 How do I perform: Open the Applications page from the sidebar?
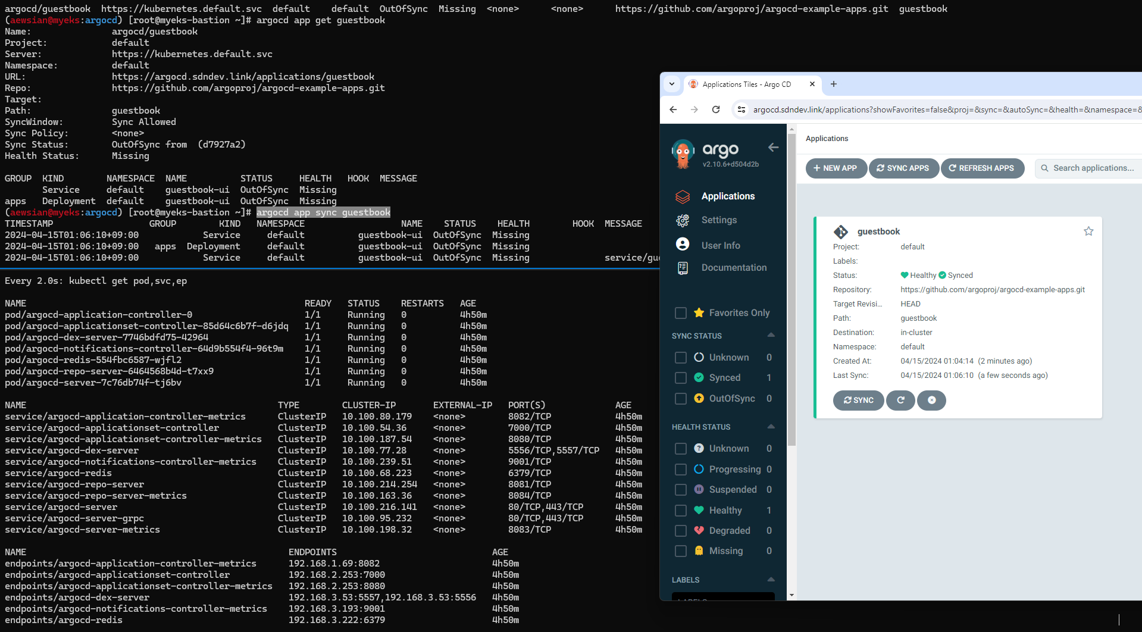pos(728,196)
